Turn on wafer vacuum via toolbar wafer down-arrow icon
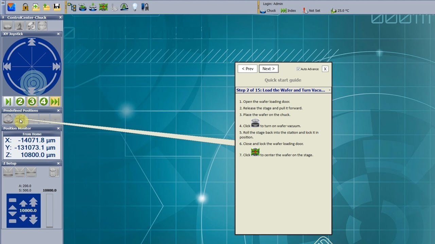The image size is (435, 244). 93,6
